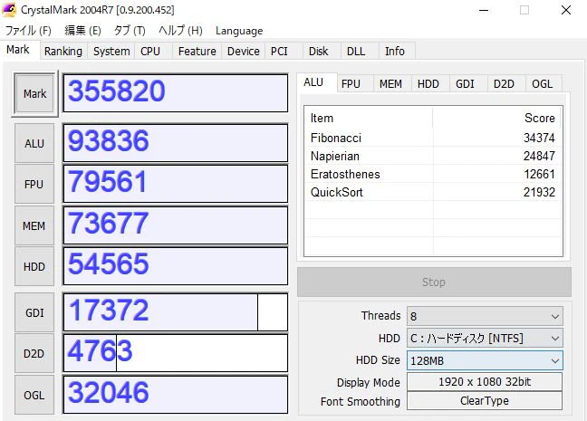Image resolution: width=587 pixels, height=421 pixels.
Task: Click the total Mark score 355820
Action: tap(176, 93)
